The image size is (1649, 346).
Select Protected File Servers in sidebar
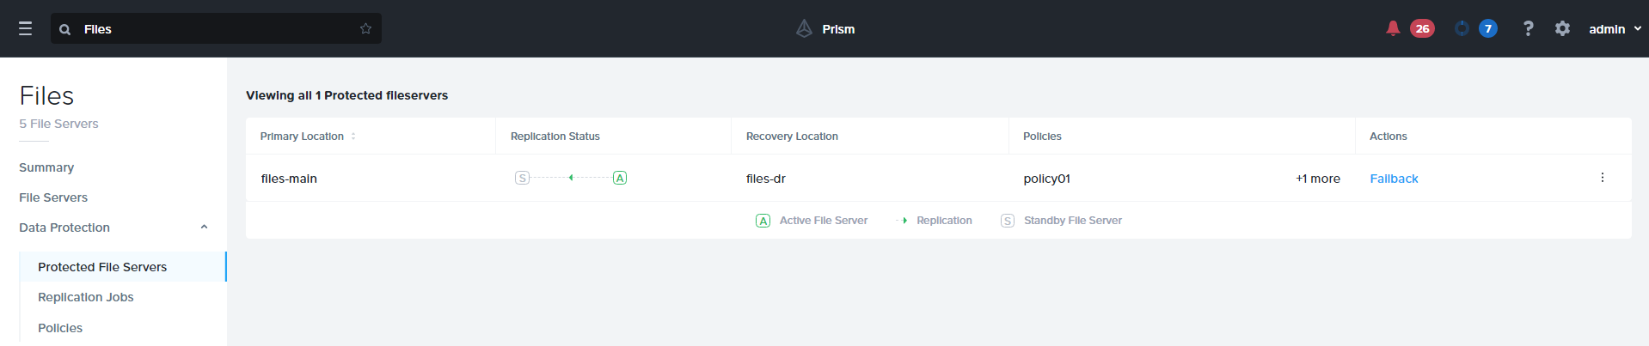pyautogui.click(x=122, y=267)
